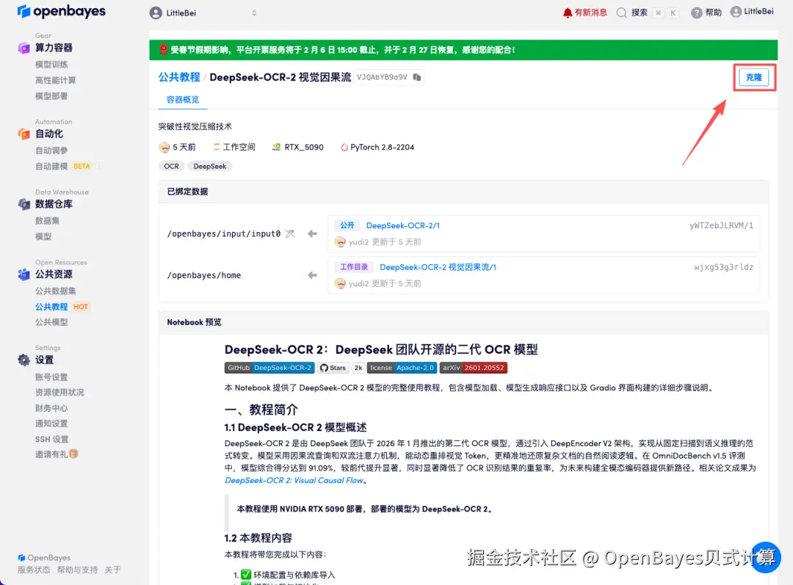Open 公共教程 HOT in sidebar
This screenshot has height=585, width=793.
[x=62, y=306]
